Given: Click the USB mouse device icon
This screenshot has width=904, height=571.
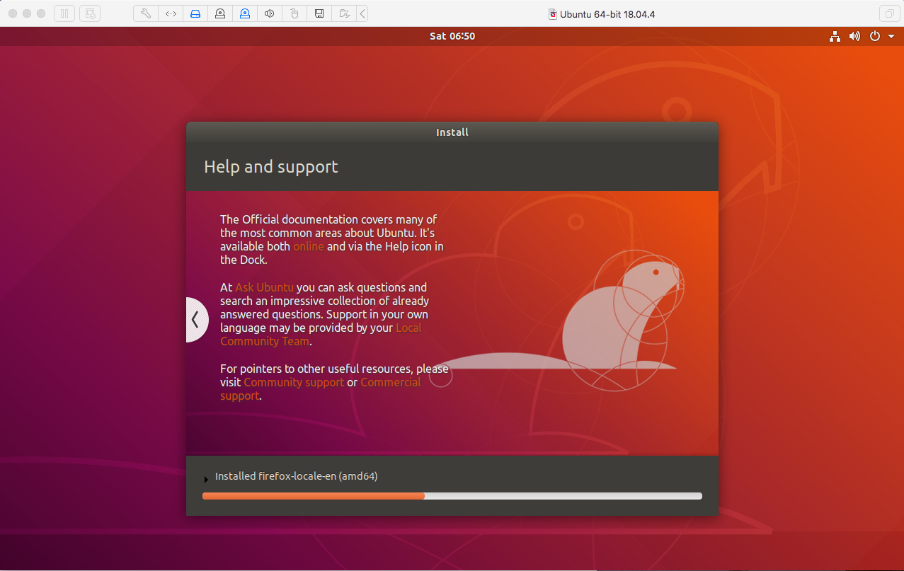Looking at the screenshot, I should point(294,13).
